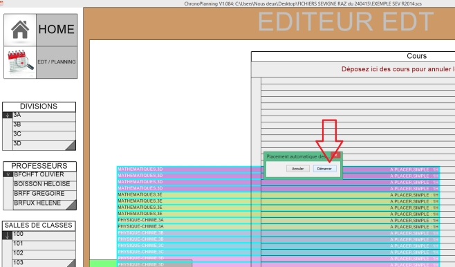Click the Annuler button

pos(298,169)
